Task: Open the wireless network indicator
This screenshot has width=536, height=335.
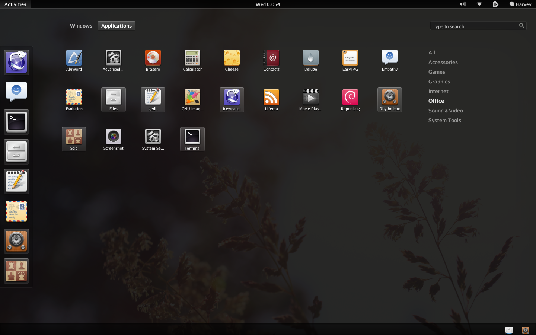Action: click(479, 4)
